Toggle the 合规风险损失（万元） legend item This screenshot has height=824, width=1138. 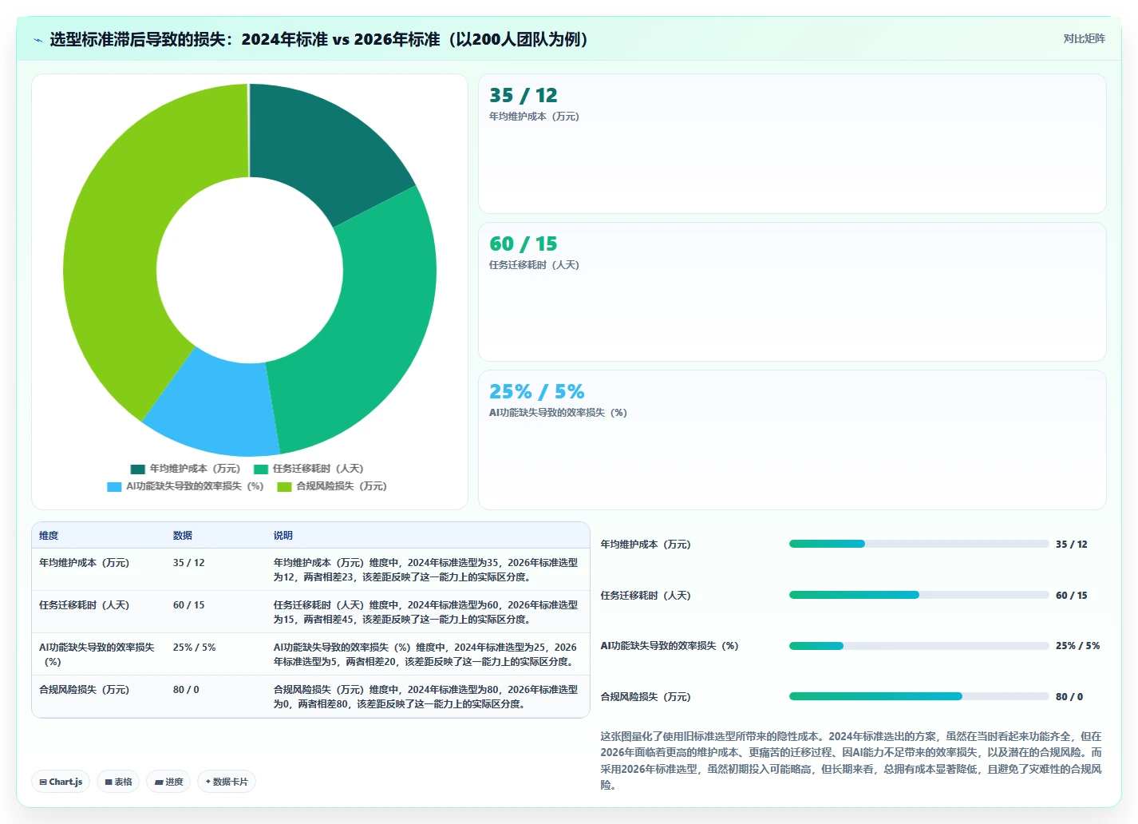click(x=331, y=486)
